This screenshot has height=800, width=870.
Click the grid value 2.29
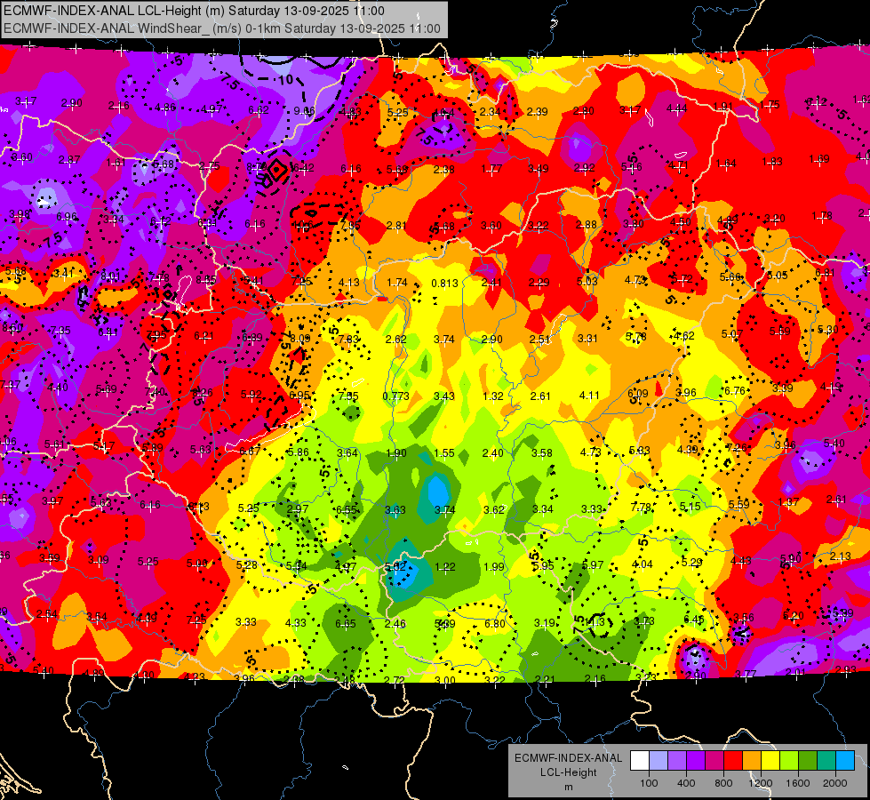pos(539,283)
